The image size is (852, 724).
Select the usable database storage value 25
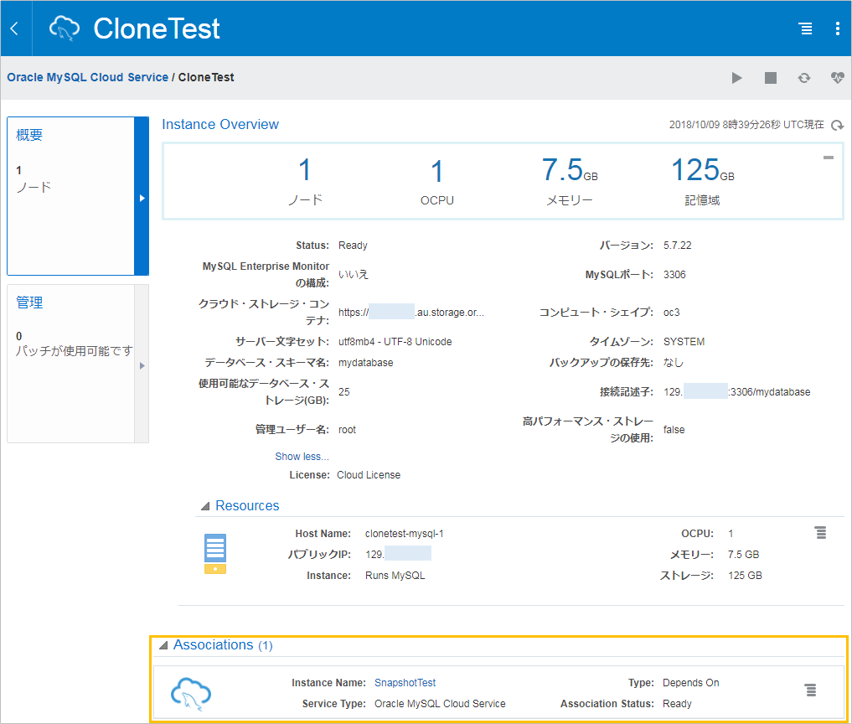[344, 392]
